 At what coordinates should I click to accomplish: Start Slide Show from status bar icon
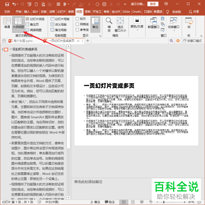click(x=151, y=202)
